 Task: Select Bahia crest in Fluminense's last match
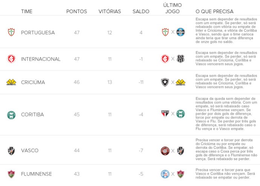(165, 174)
